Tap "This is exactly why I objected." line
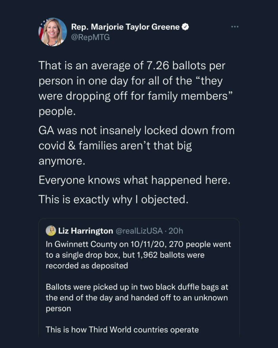Image resolution: width=278 pixels, height=348 pixels. point(113,199)
